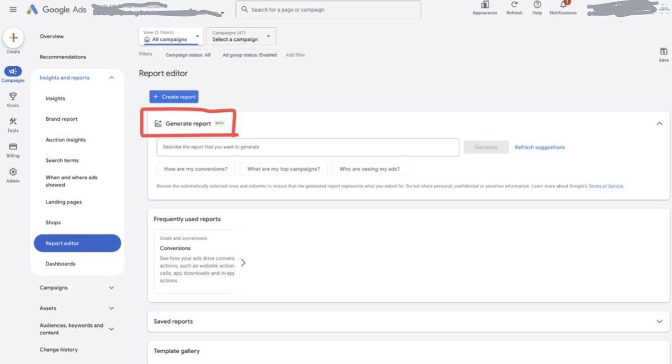
Task: Expand the Assets sidebar section
Action: 111,308
